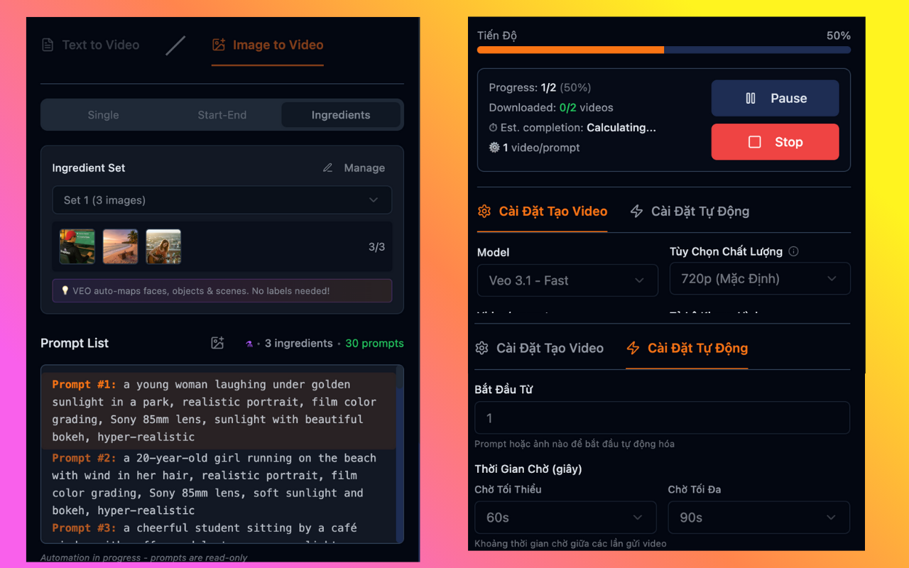Open the Text to Video tab
This screenshot has height=568, width=909.
click(90, 45)
